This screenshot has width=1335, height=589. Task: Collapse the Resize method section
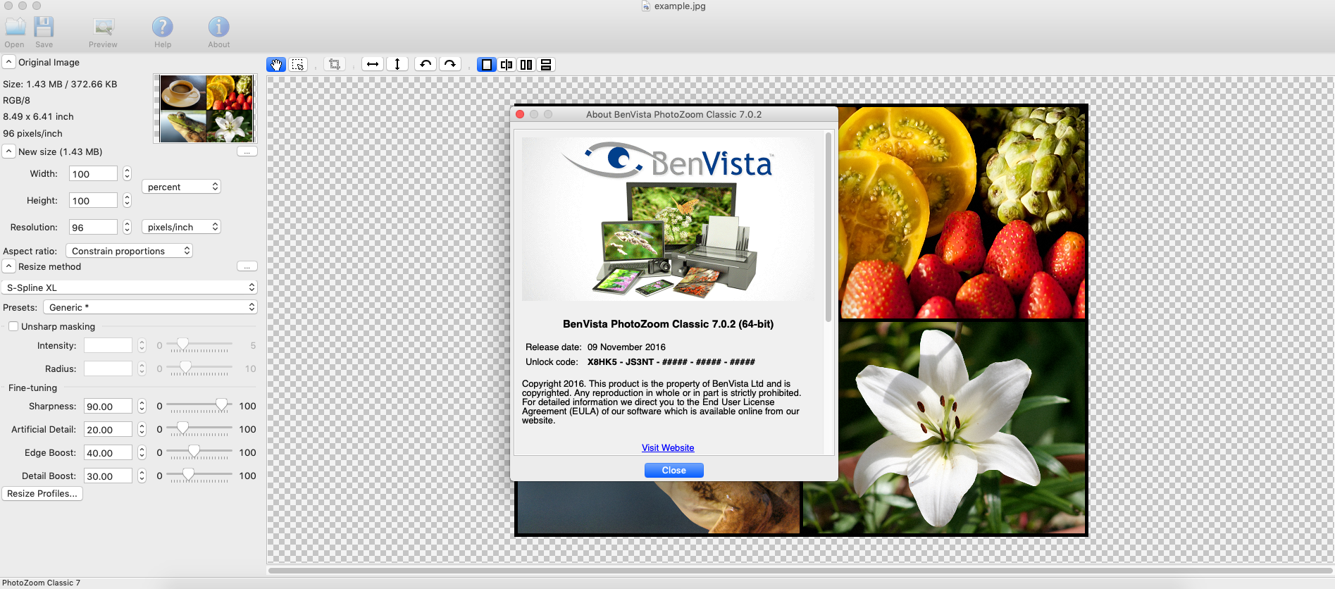[8, 266]
